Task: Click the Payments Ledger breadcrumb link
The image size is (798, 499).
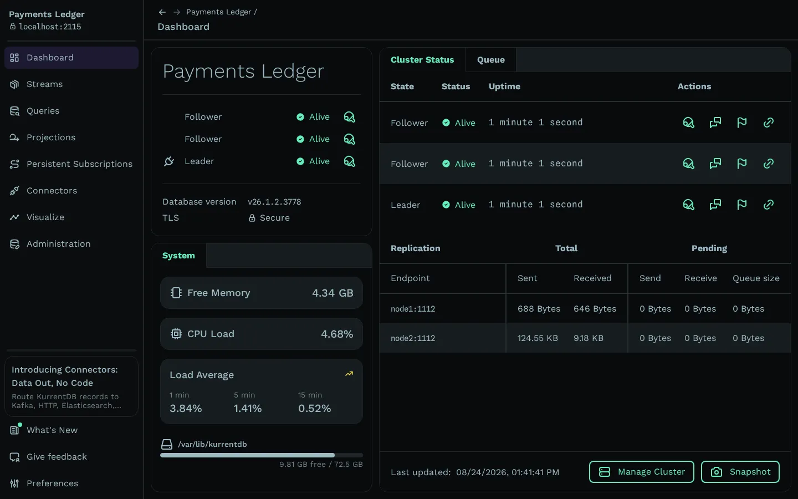Action: tap(219, 12)
